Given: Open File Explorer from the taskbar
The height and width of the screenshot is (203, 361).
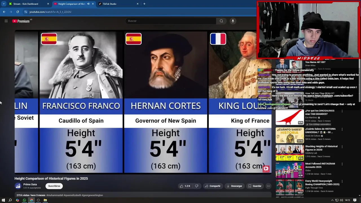Looking at the screenshot, I should click(45, 200).
